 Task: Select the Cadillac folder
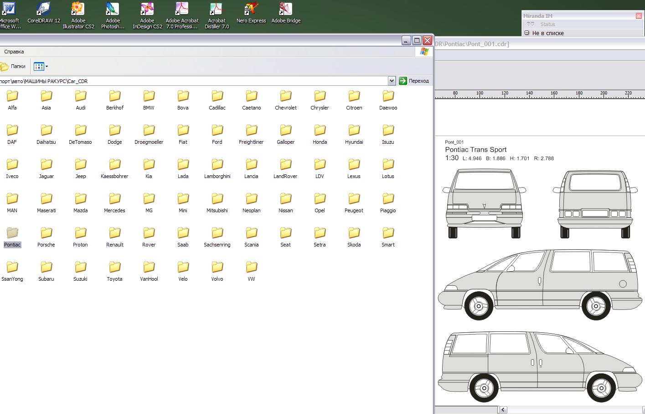[x=217, y=101]
